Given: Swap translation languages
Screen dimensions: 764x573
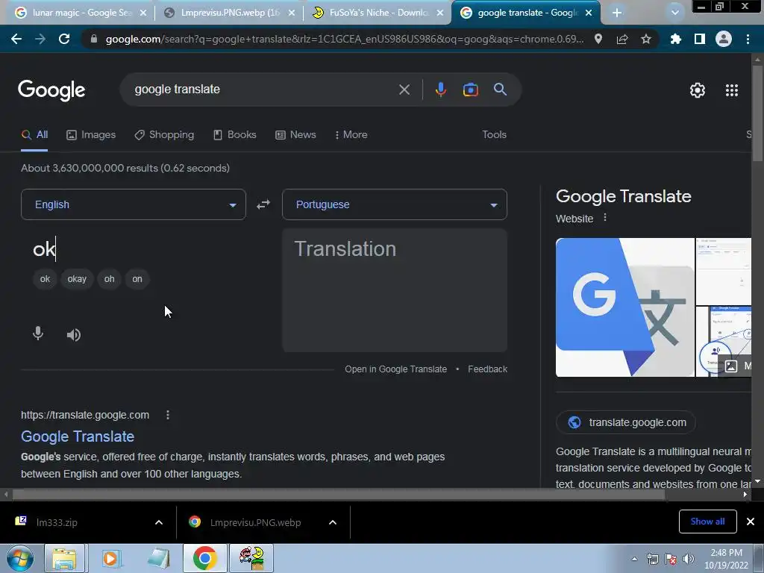Looking at the screenshot, I should pos(263,204).
